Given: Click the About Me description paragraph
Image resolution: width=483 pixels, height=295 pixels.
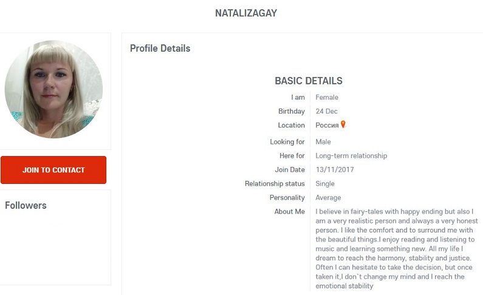Looking at the screenshot, I should (394, 248).
